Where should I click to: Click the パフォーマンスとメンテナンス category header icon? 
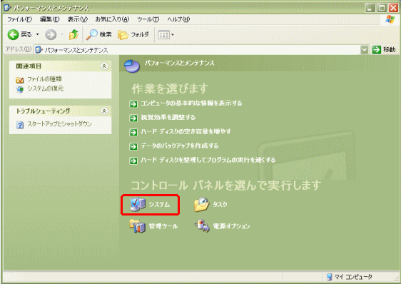(132, 66)
